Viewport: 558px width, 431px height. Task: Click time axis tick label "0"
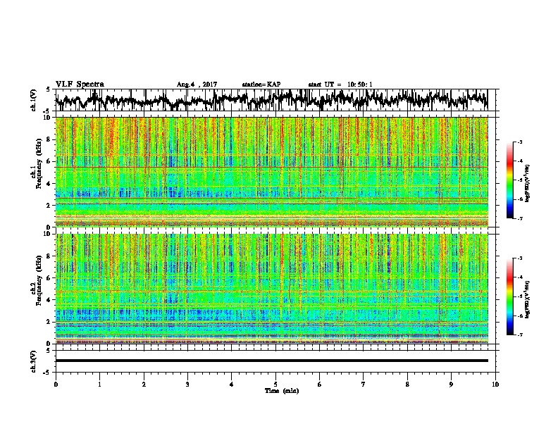pyautogui.click(x=56, y=385)
